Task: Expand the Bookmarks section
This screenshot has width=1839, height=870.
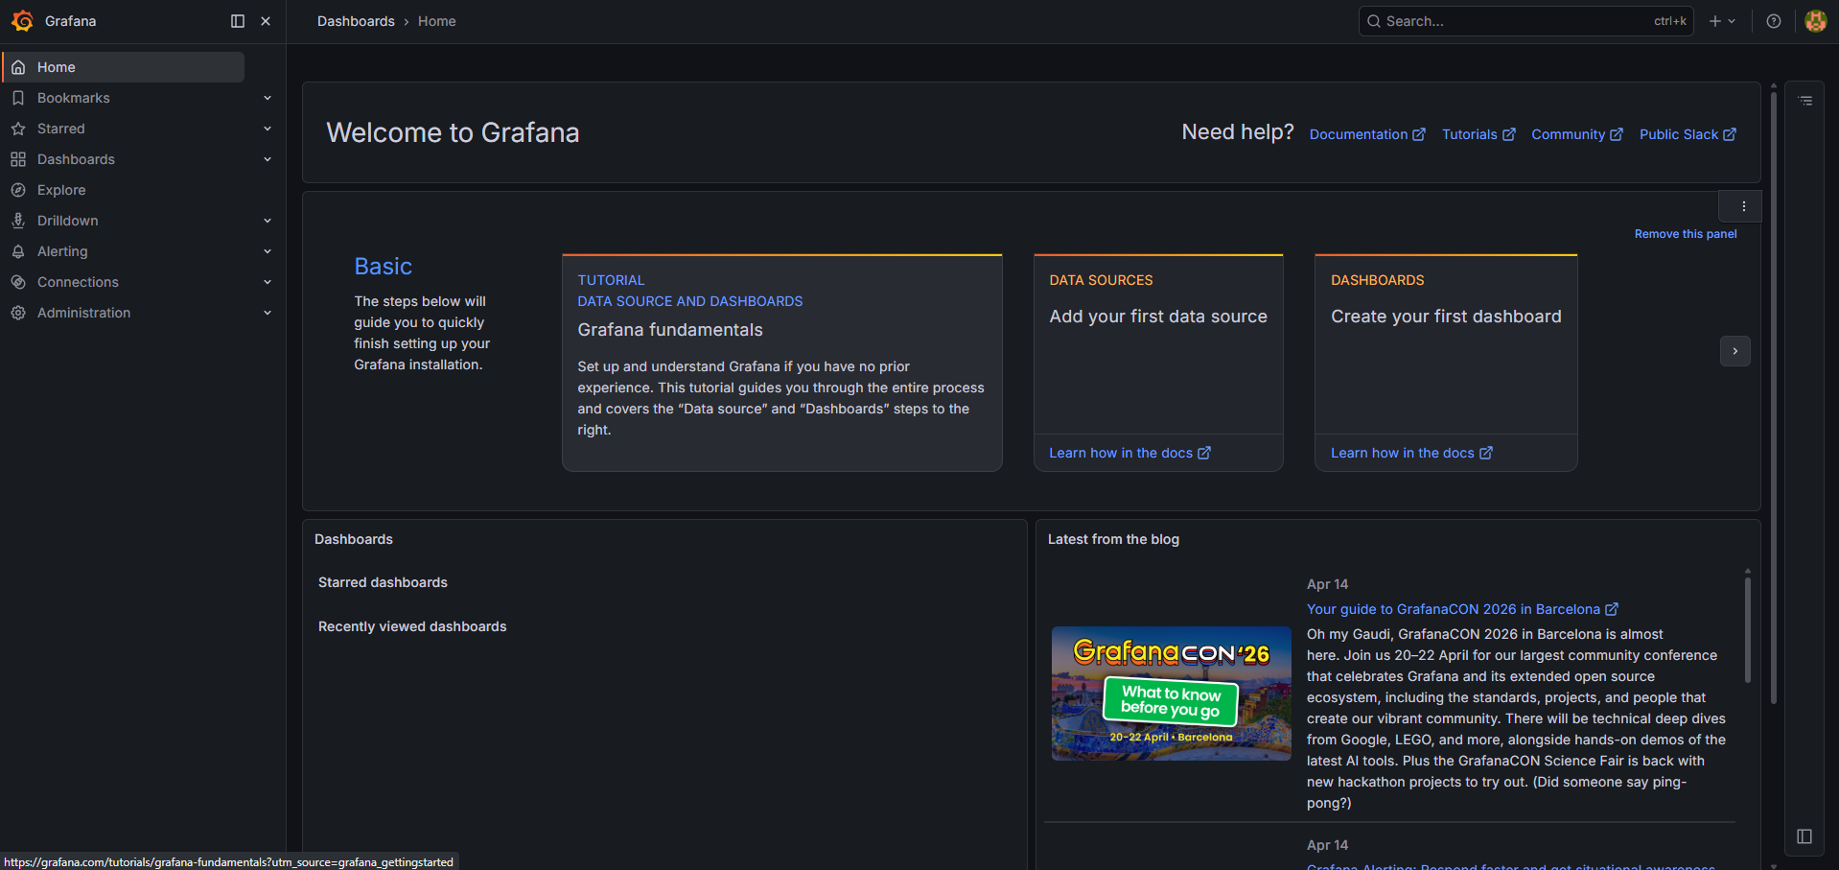Action: click(267, 97)
